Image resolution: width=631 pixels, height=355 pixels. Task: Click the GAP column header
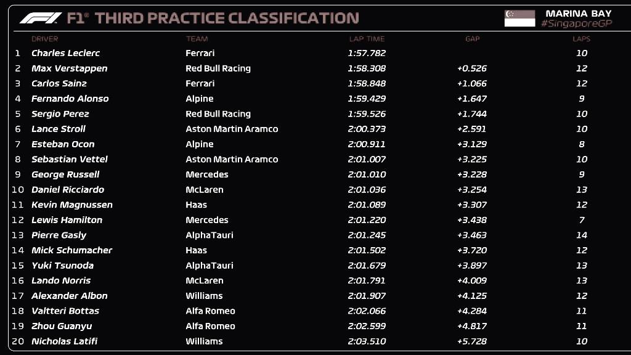pos(473,39)
